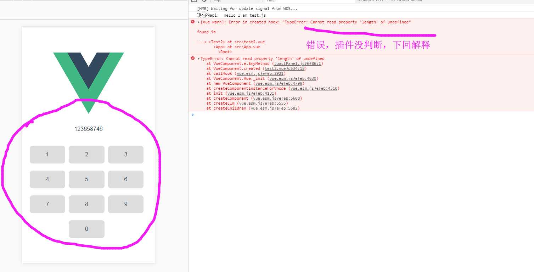This screenshot has width=534, height=272.
Task: Tap keypad button 3
Action: coord(126,155)
